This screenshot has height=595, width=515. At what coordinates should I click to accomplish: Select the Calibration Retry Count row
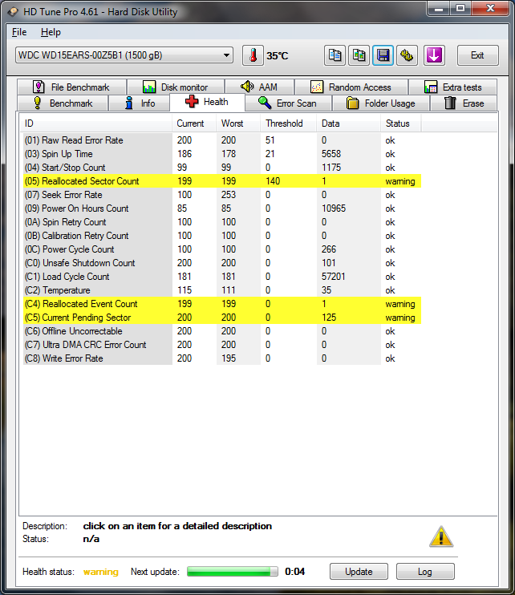222,235
